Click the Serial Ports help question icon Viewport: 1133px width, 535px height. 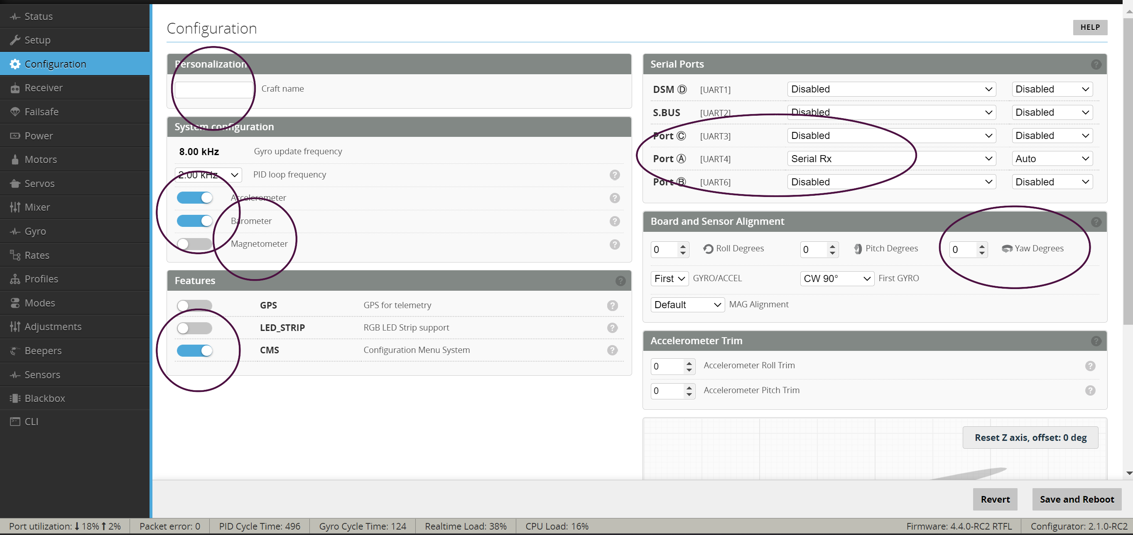pos(1096,65)
